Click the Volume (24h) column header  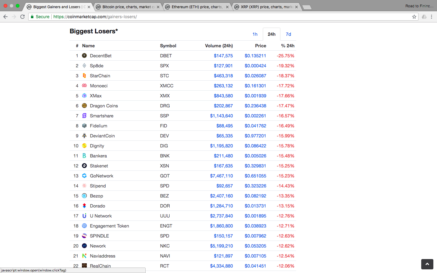(219, 46)
